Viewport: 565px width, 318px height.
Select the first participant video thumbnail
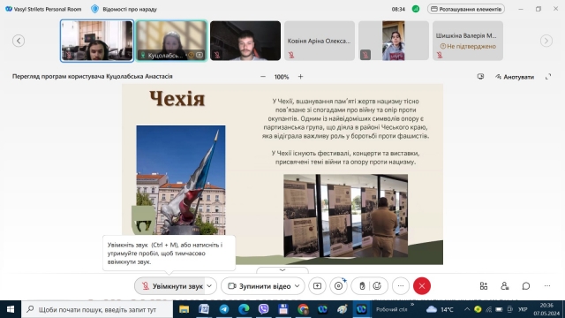[97, 41]
